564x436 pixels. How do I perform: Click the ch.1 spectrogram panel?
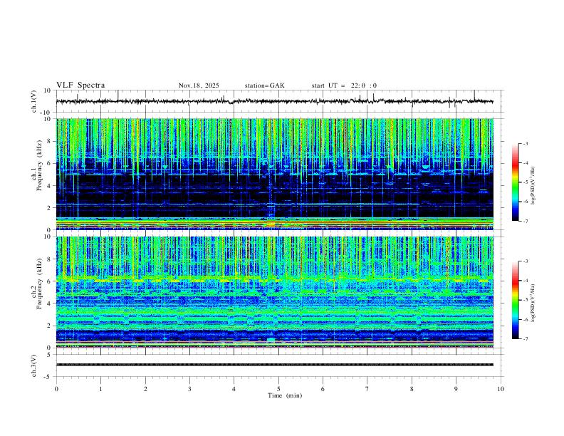click(274, 174)
